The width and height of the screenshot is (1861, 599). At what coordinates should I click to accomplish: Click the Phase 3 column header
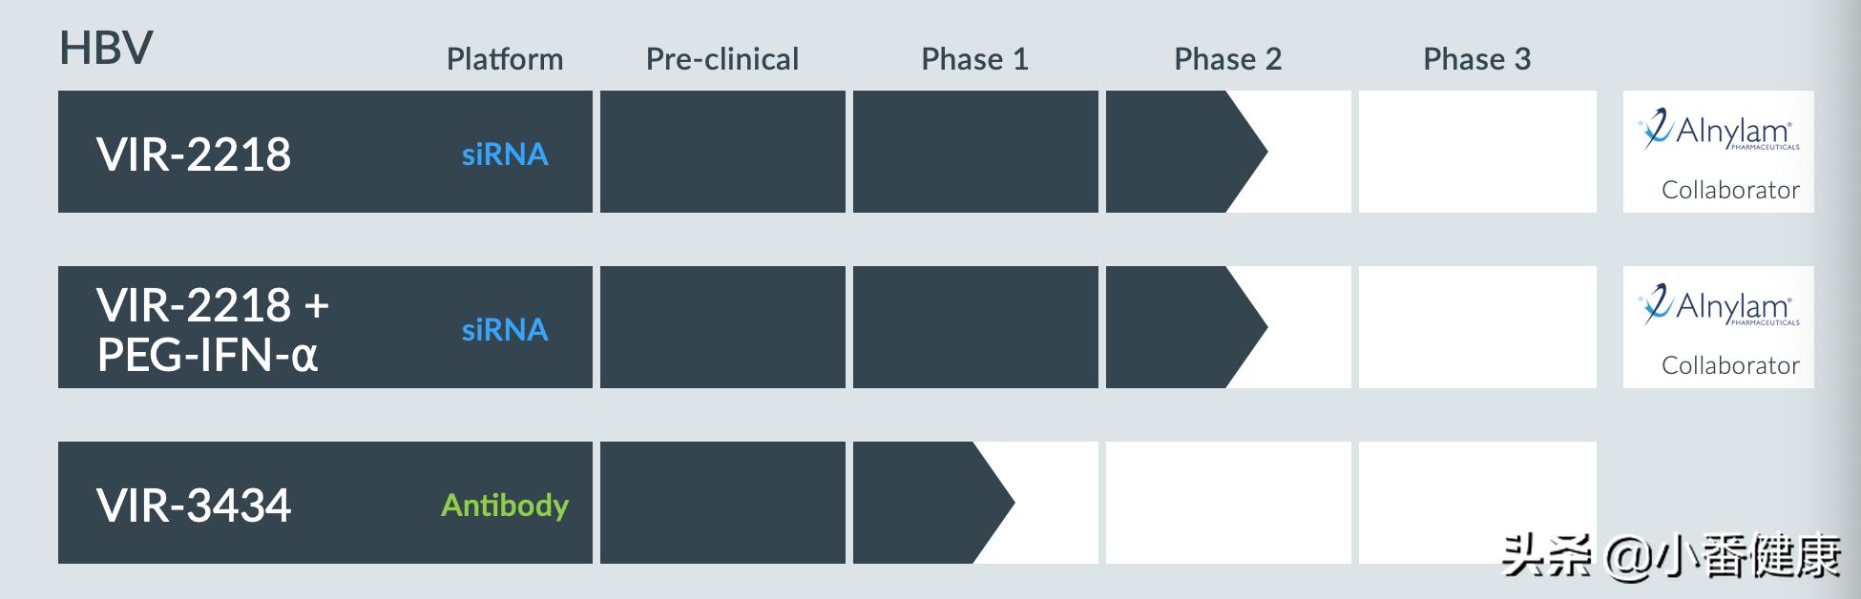pyautogui.click(x=1476, y=59)
